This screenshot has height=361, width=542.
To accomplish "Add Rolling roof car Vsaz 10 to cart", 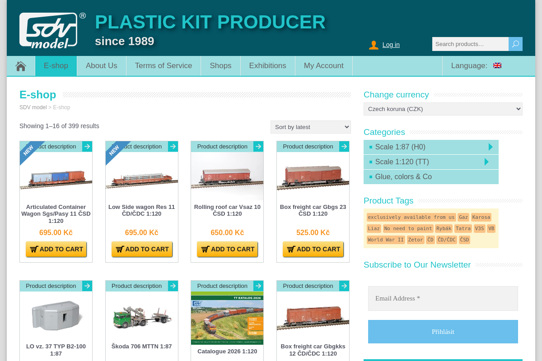I will pos(227,249).
